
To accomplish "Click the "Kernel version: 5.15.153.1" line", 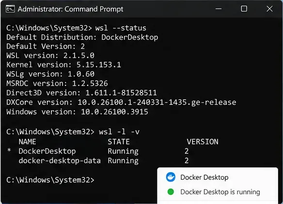I will pos(63,65).
